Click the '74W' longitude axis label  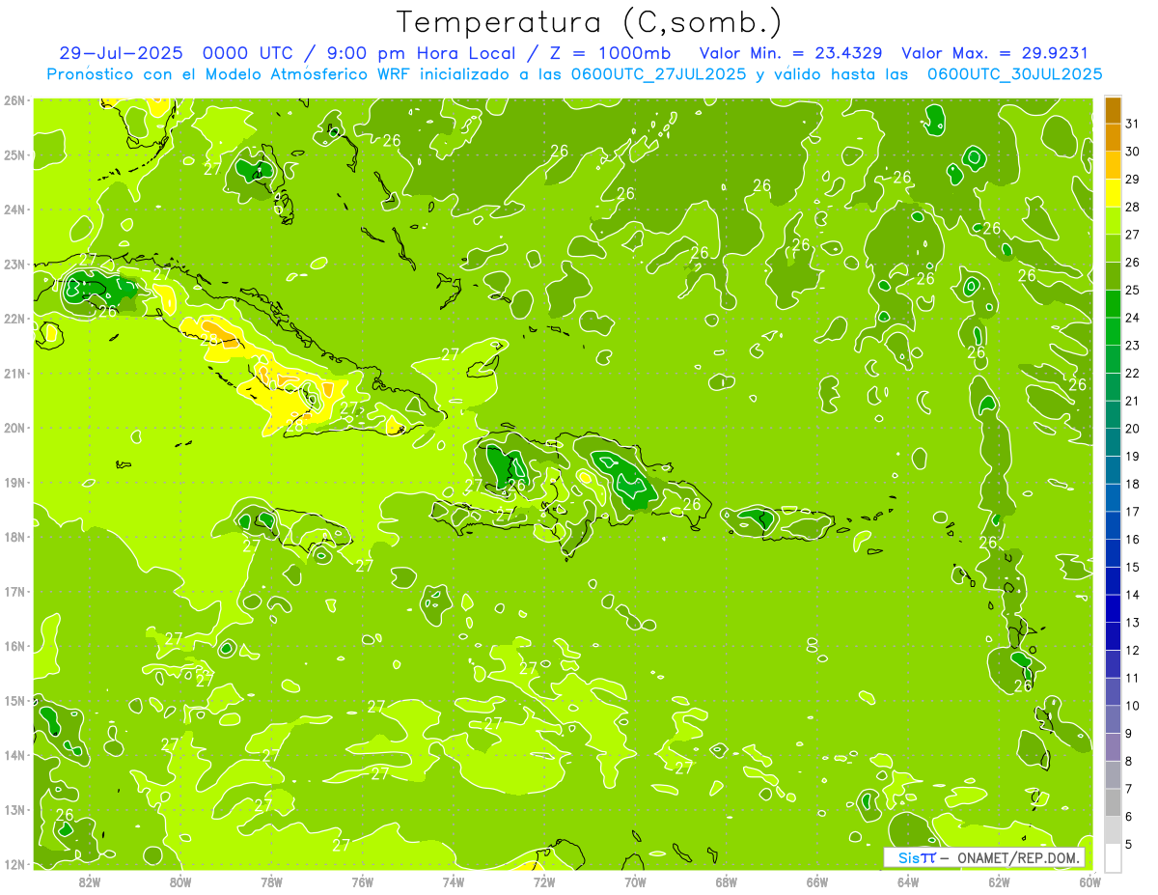tap(454, 881)
